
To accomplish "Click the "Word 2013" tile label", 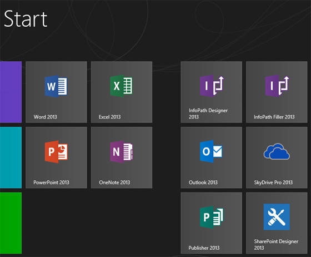I will click(x=46, y=117).
